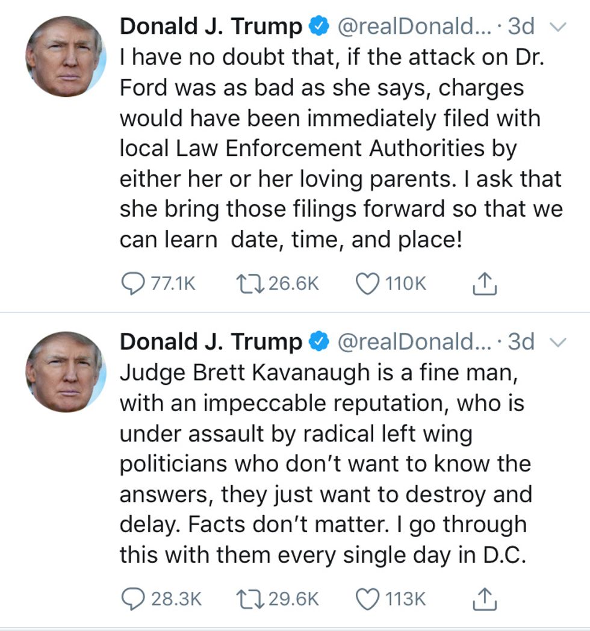This screenshot has height=631, width=590.
Task: Tap the @realDonald handle on first tweet
Action: 415,26
